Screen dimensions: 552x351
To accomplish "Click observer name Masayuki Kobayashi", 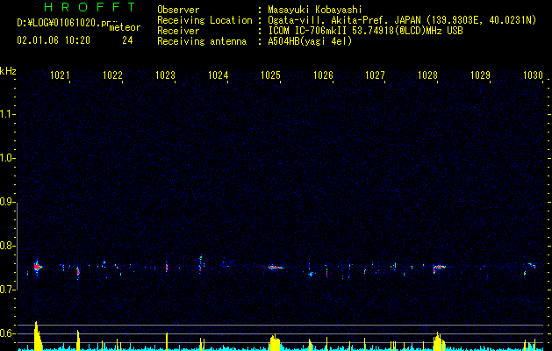I will pos(315,10).
